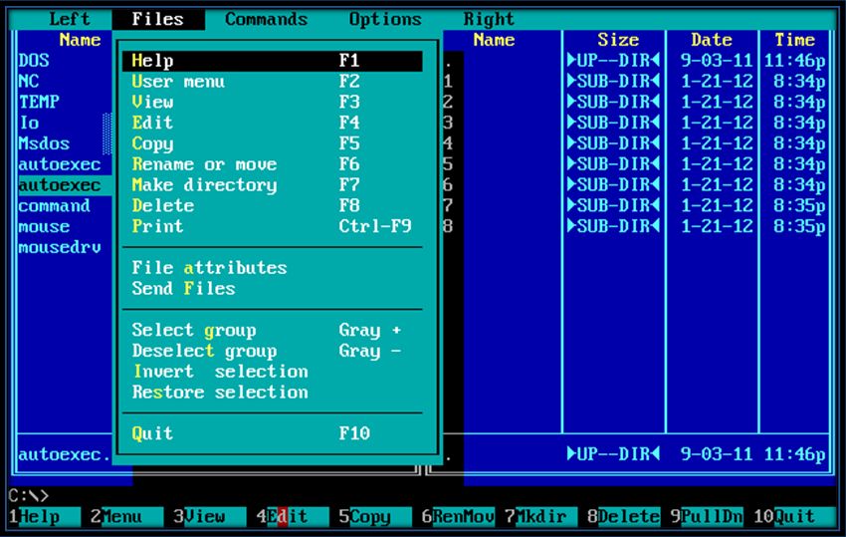846x537 pixels.
Task: Select Rename or move entry
Action: tap(273, 163)
